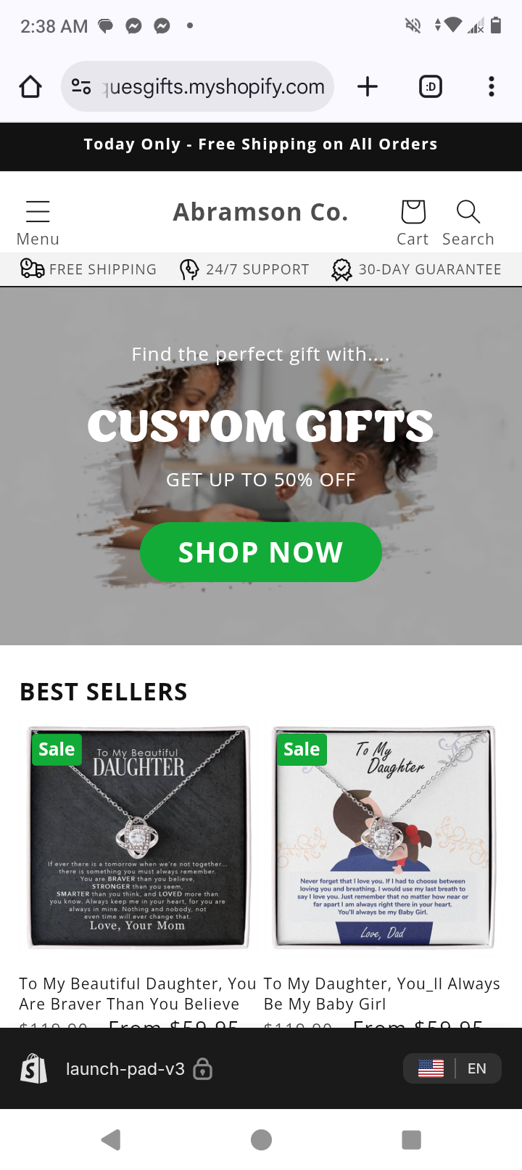Viewport: 522px width, 1170px height.
Task: Open the EN language selector
Action: click(452, 1068)
